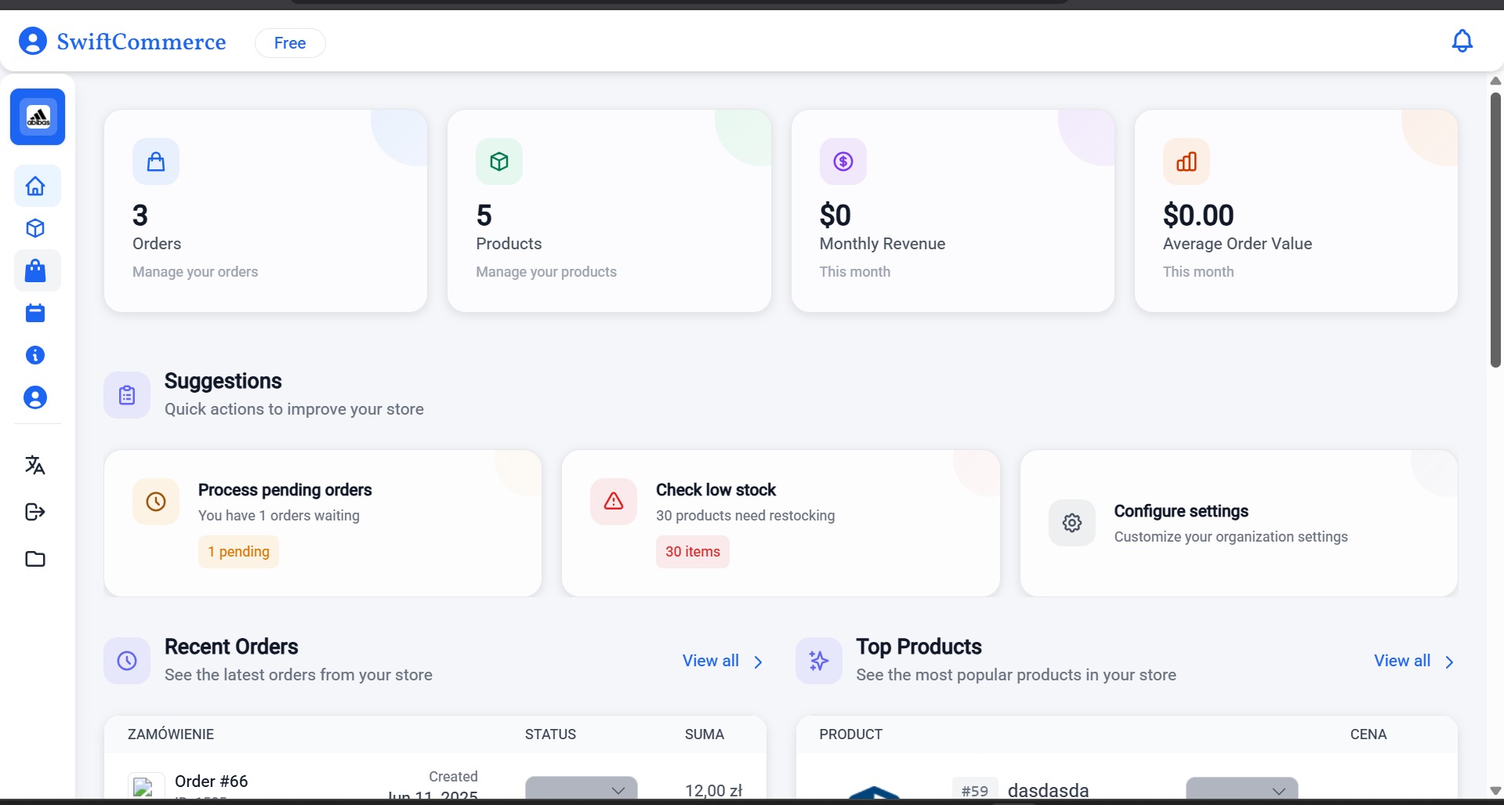Change language with the translate icon
1504x805 pixels.
(36, 466)
